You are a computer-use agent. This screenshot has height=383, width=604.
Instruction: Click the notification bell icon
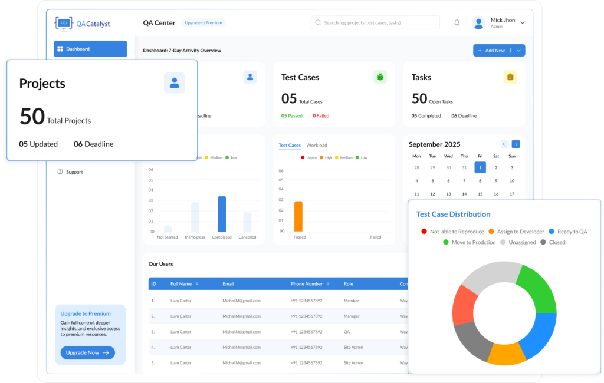[x=457, y=23]
